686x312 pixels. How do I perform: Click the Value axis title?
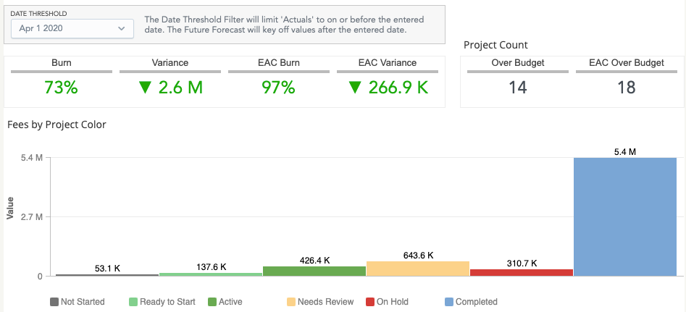tap(10, 208)
